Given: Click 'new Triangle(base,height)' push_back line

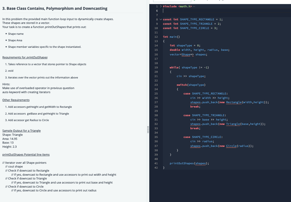Looking at the screenshot, I should point(228,124).
